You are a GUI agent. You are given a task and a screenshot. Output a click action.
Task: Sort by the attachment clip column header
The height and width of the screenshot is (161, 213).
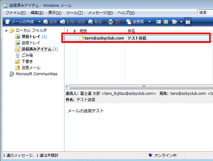pyautogui.click(x=74, y=31)
